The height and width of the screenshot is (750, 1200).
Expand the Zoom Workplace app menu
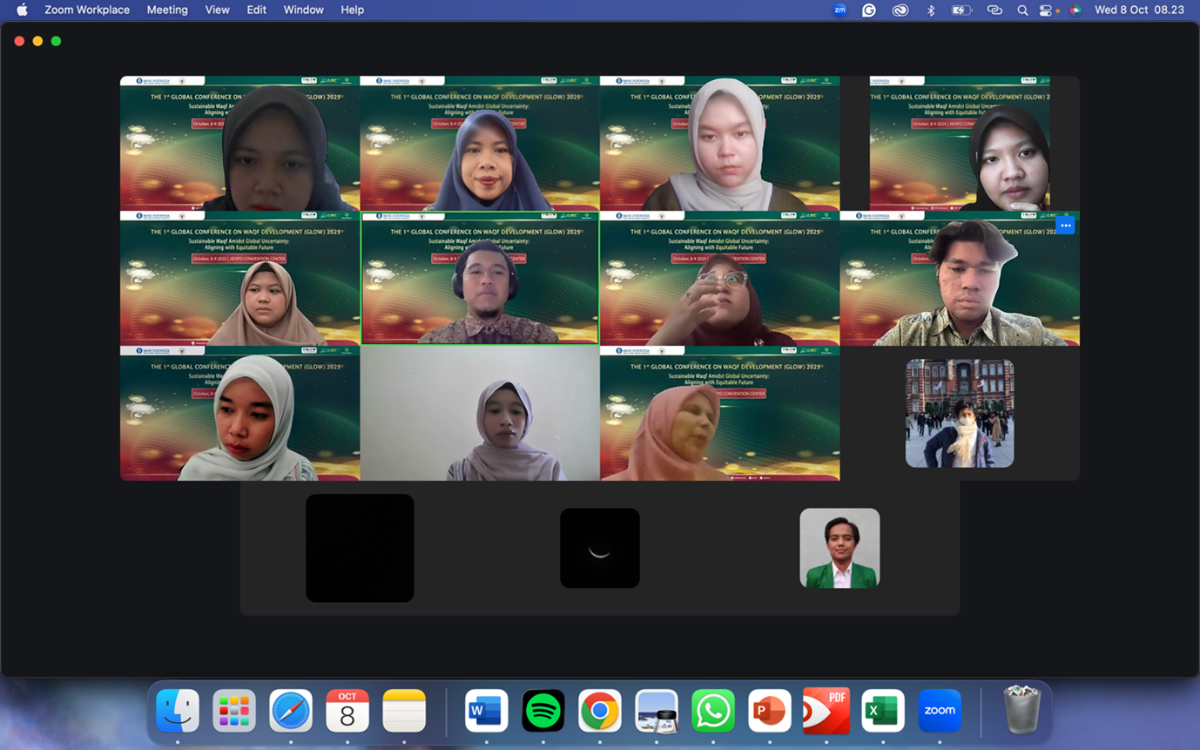tap(87, 10)
